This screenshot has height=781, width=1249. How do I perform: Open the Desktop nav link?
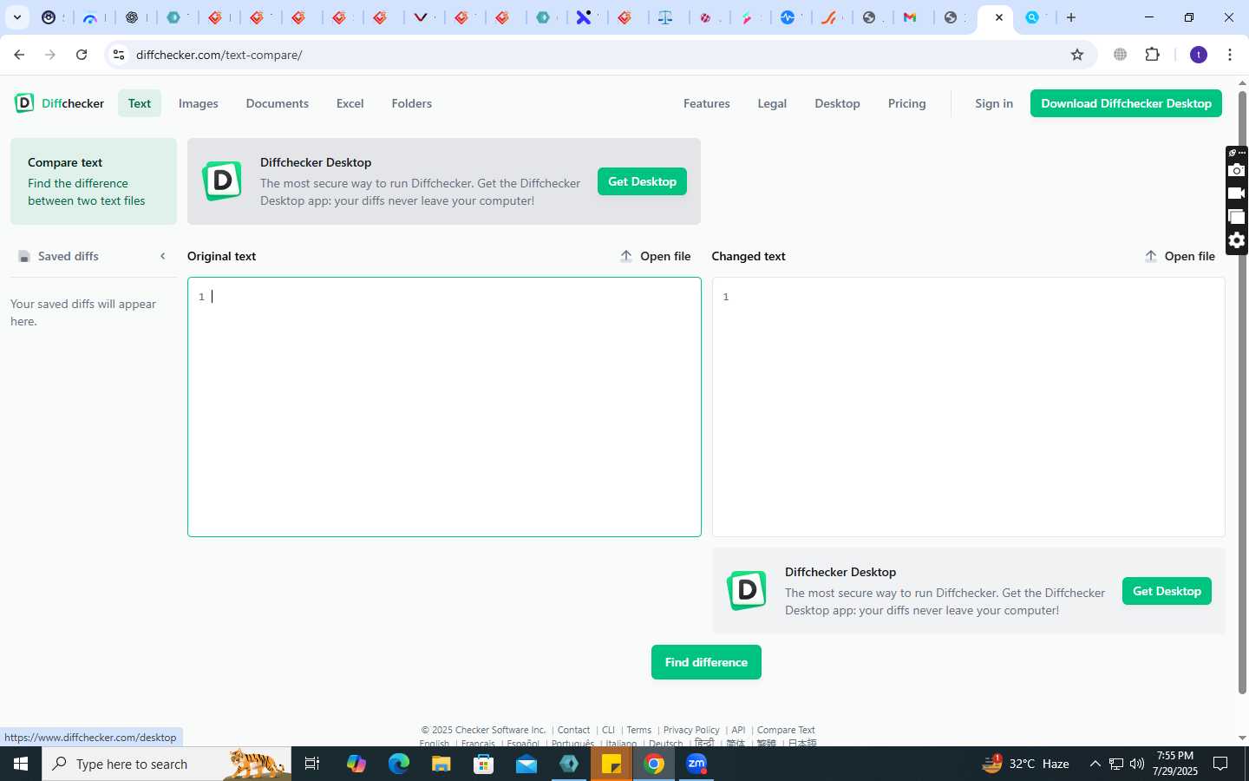(838, 103)
